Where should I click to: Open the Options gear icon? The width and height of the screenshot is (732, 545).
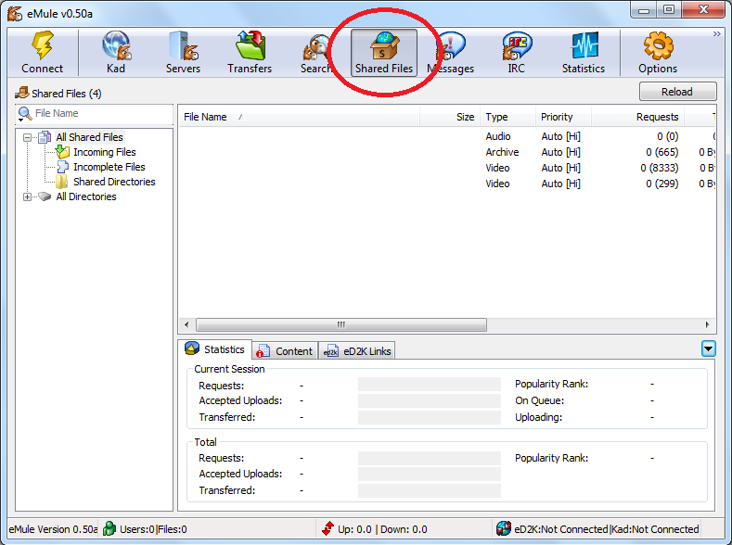[658, 45]
